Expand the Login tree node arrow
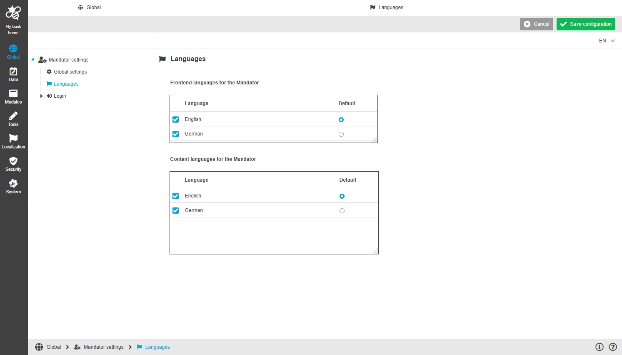Image resolution: width=622 pixels, height=355 pixels. tap(41, 96)
